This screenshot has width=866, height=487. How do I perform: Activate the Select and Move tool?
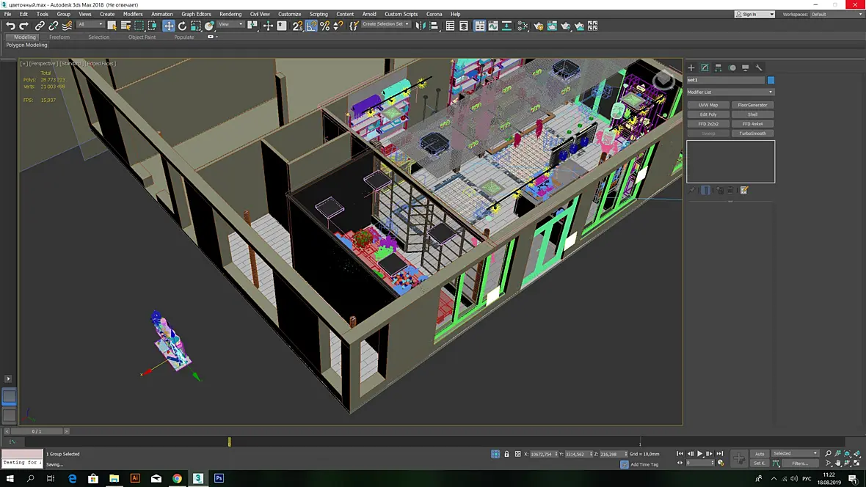coord(169,26)
